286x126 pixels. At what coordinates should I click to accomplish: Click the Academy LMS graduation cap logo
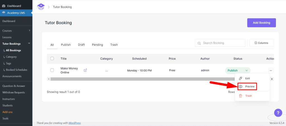coord(41,7)
